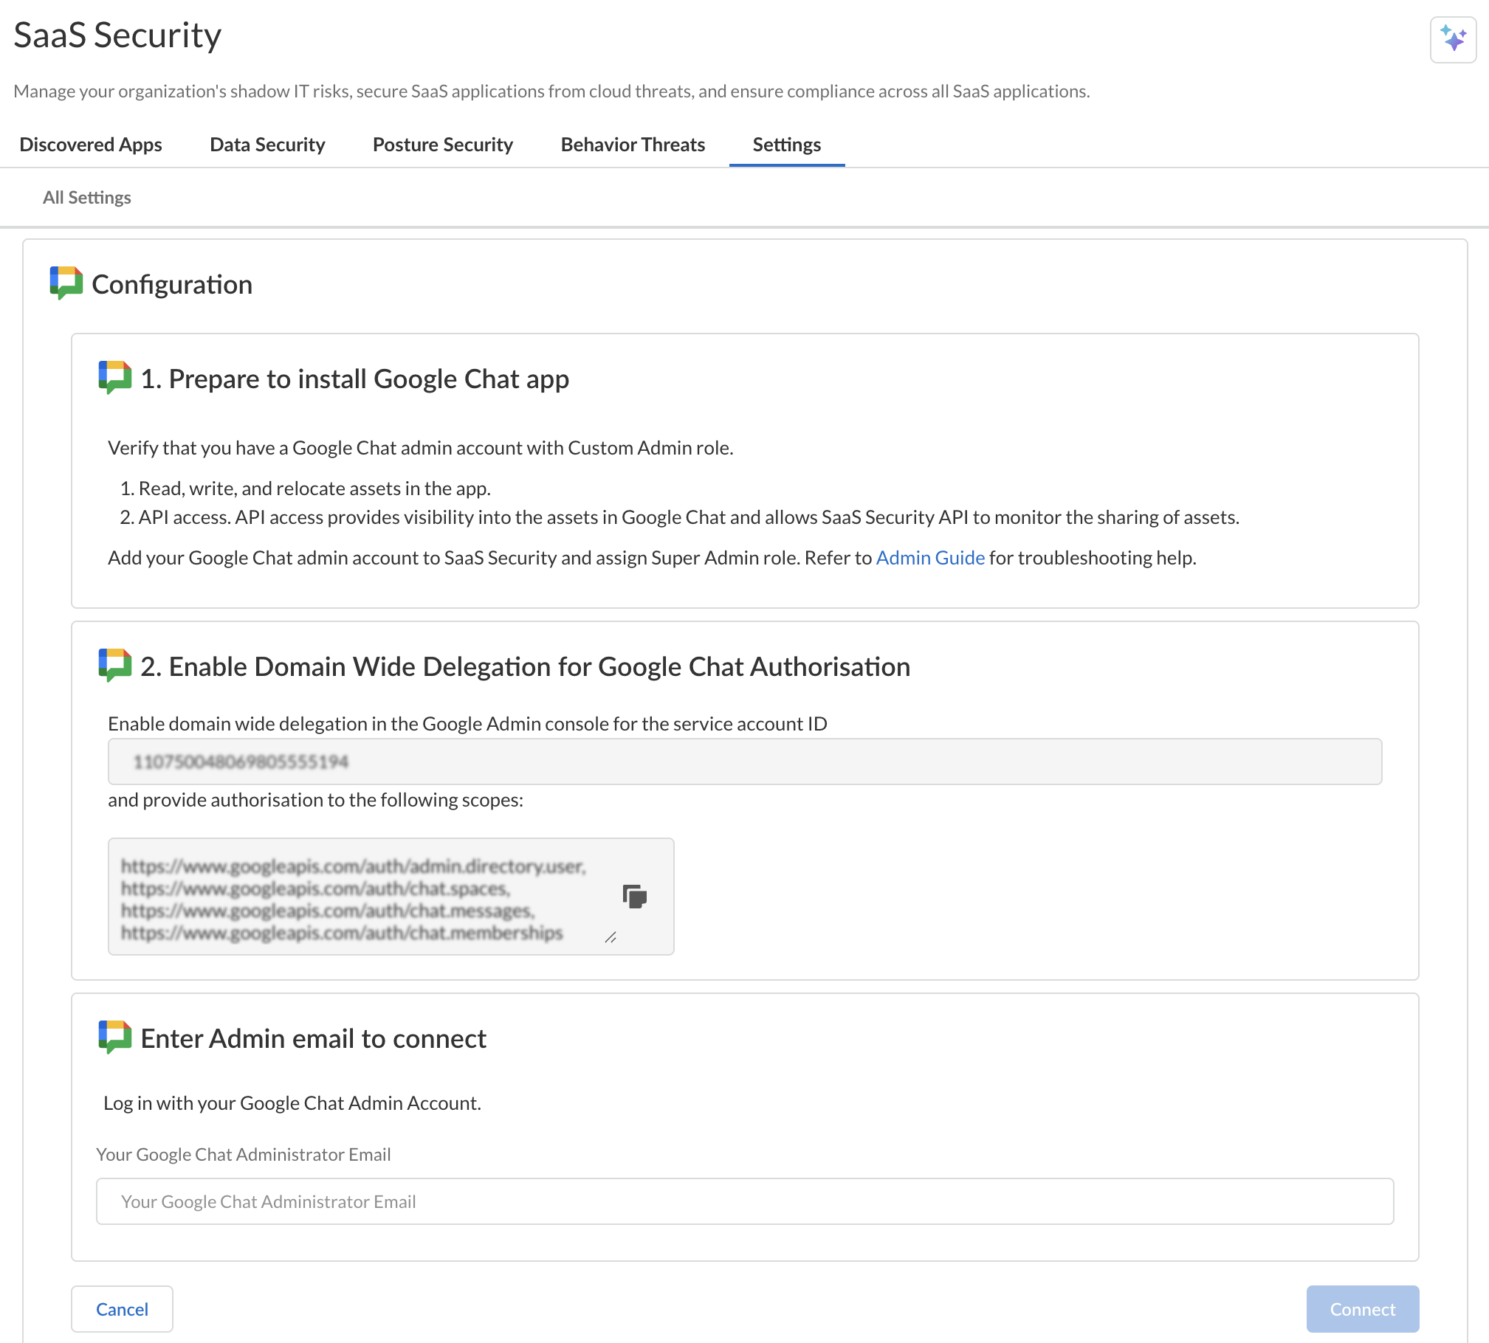Open the Behavior Threats tab
1489x1343 pixels.
coord(633,145)
